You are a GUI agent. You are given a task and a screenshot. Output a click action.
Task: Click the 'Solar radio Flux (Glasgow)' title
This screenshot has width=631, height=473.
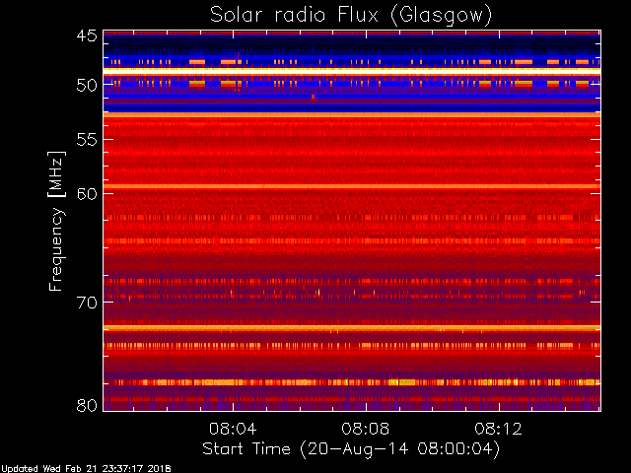[x=351, y=16]
